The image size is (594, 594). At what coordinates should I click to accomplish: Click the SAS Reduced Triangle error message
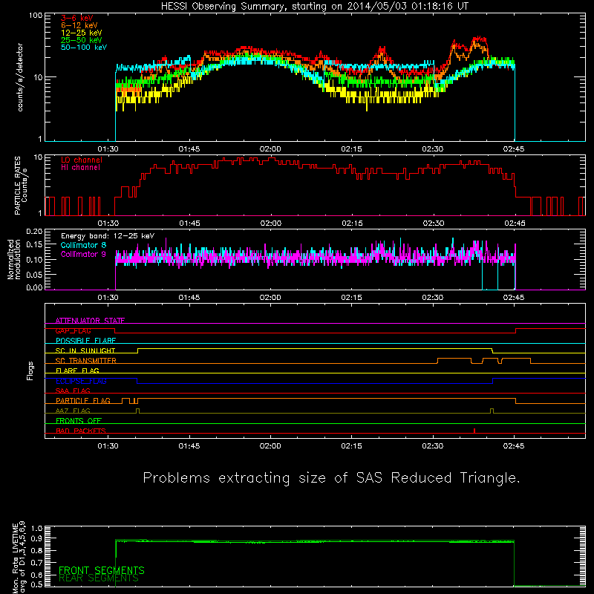331,478
